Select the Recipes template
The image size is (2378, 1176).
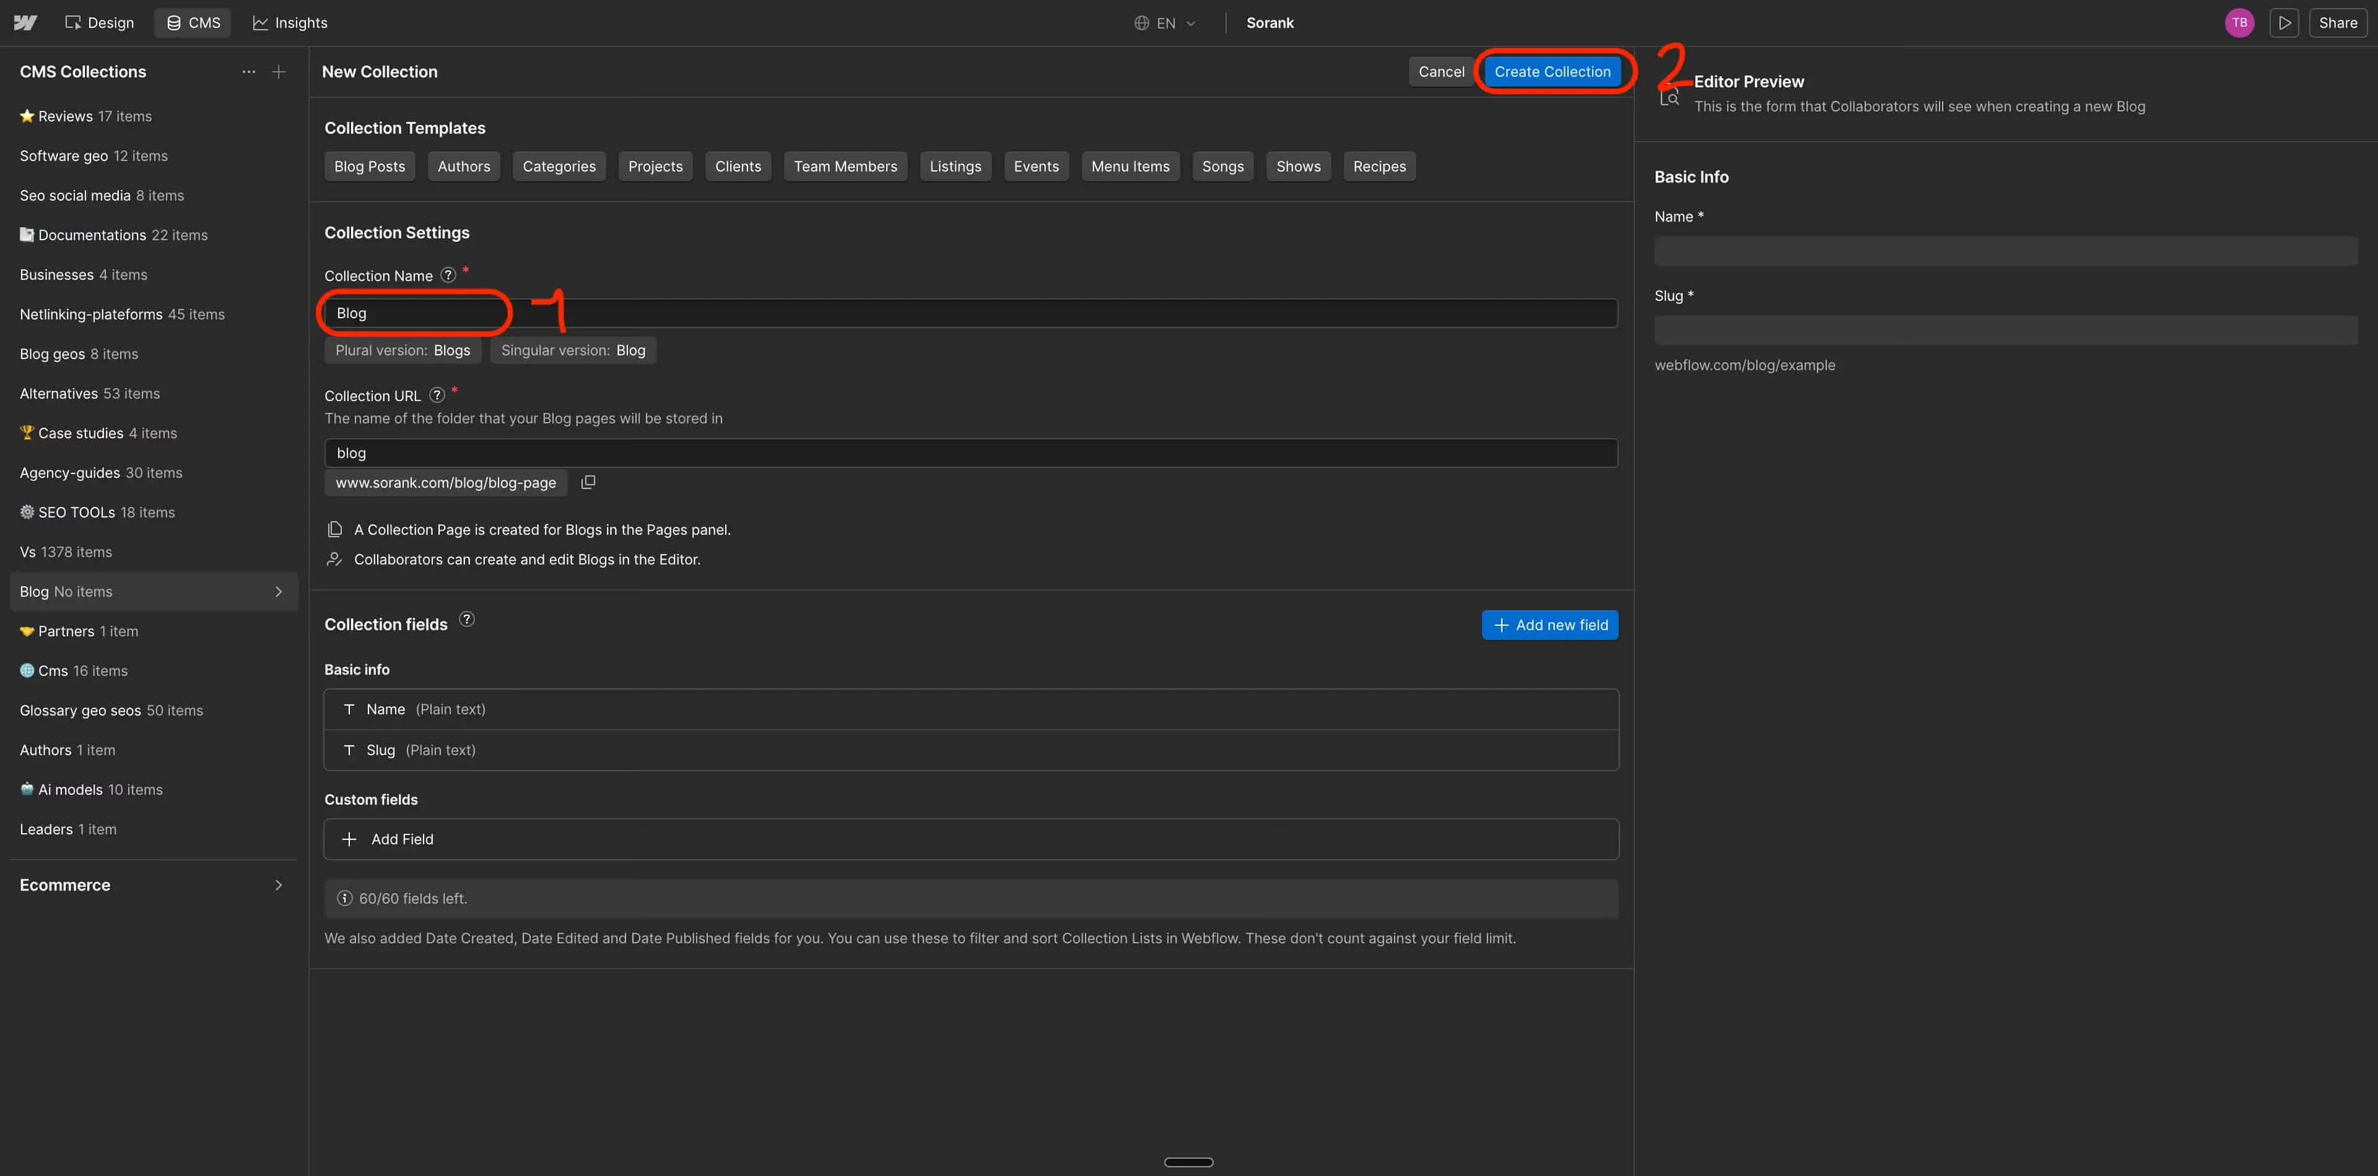pos(1379,166)
